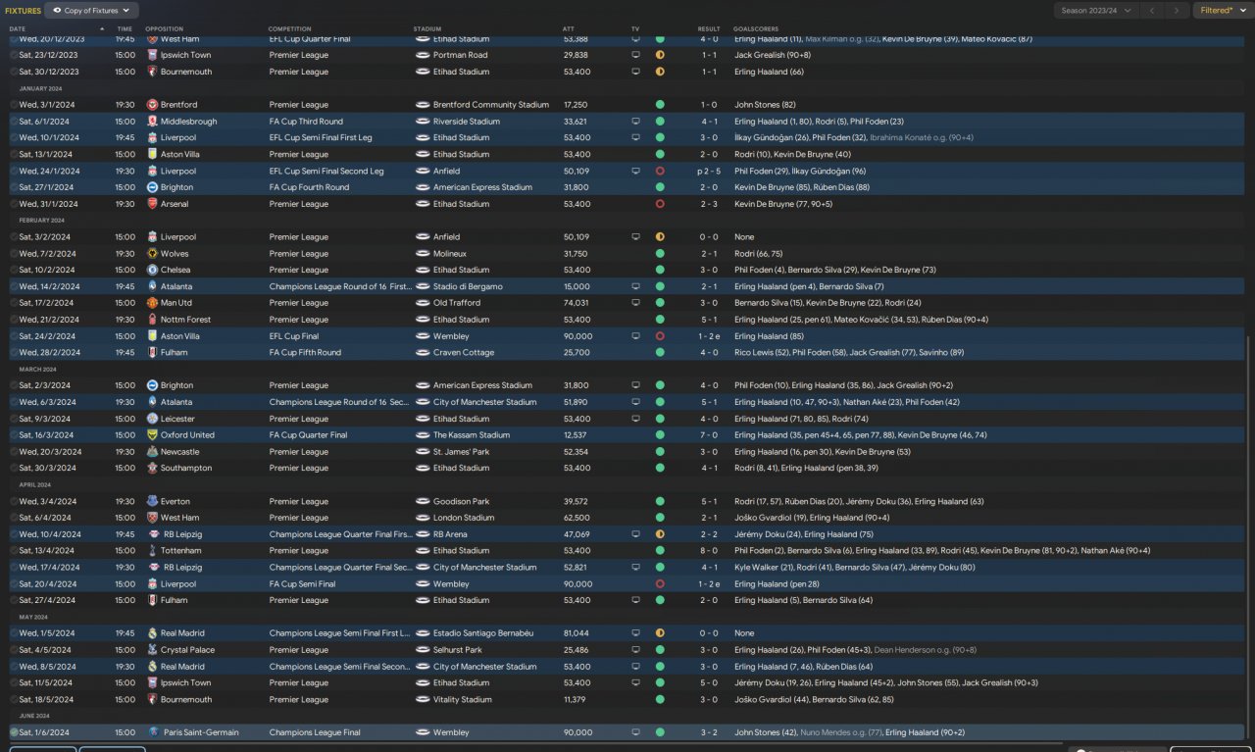Click the stadium icon beside Old Trafford
This screenshot has height=752, width=1255.
[423, 303]
